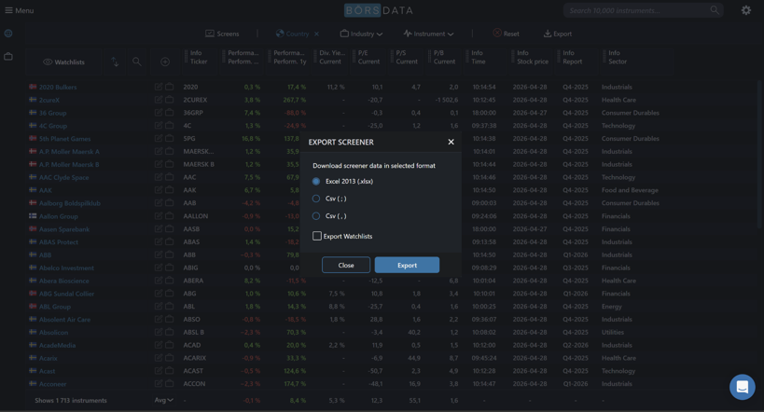Click the portfolio icon for Aallon Group
The image size is (764, 412).
169,215
